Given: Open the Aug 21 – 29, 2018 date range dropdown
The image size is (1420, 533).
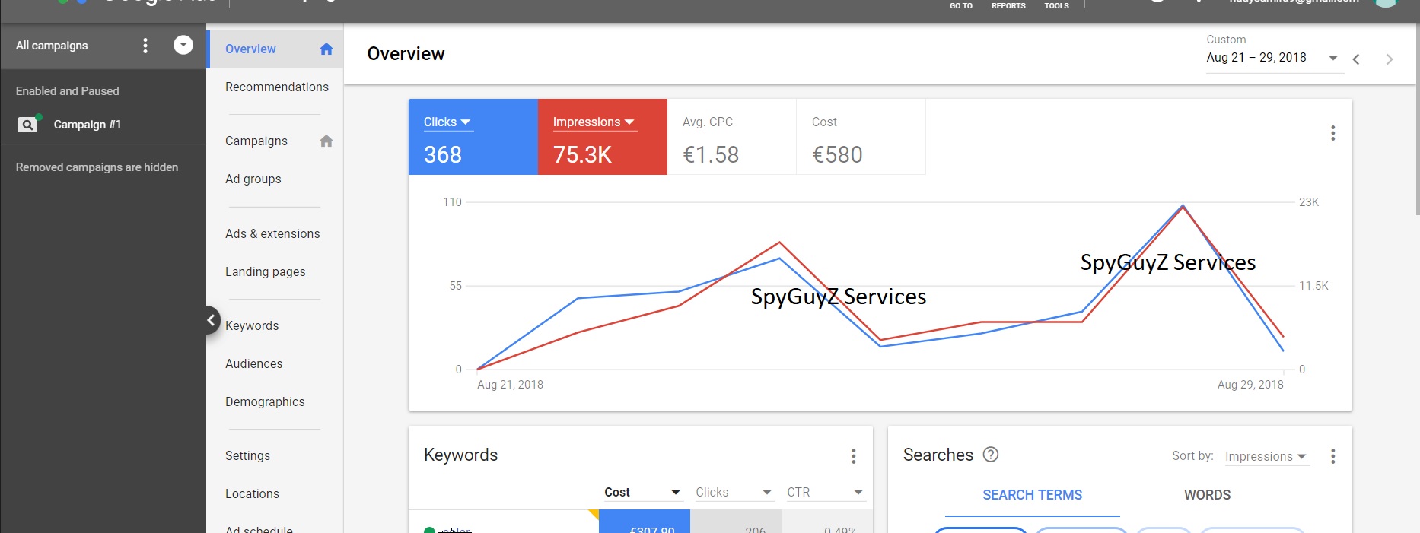Looking at the screenshot, I should 1275,58.
